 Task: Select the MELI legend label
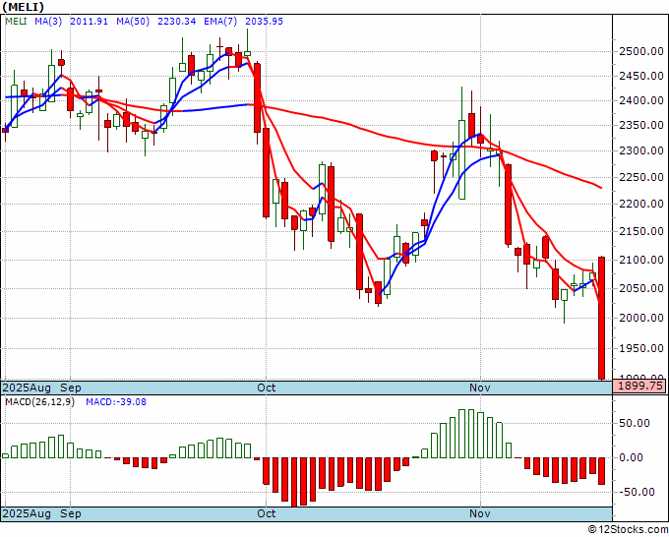[16, 22]
